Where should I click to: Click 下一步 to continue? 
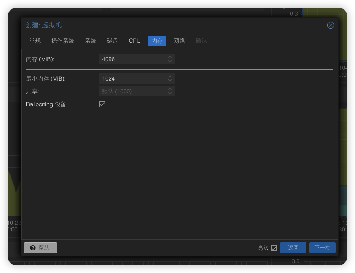pyautogui.click(x=322, y=248)
